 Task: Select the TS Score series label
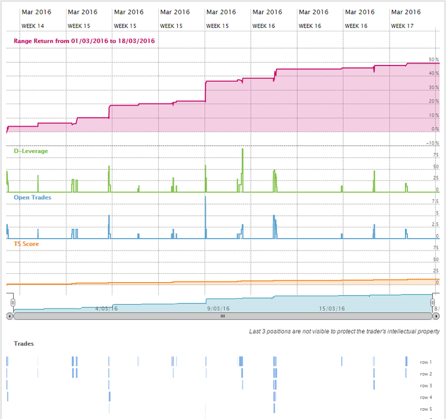click(x=27, y=243)
